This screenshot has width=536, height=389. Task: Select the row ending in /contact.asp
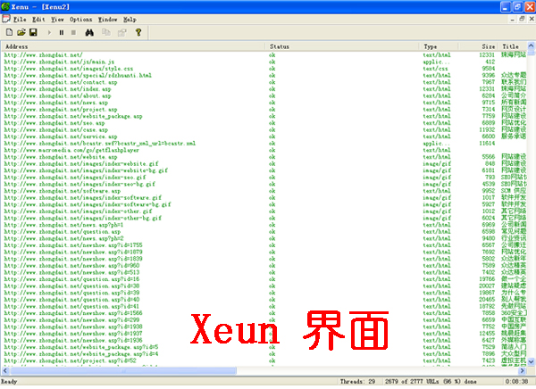tap(265, 82)
